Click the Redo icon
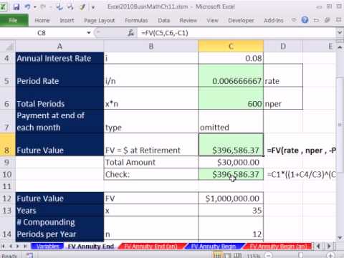 pos(44,6)
